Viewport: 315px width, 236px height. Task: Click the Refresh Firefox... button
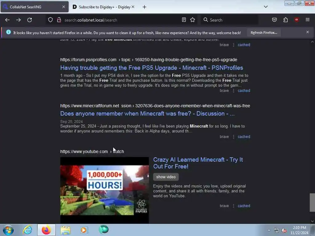point(264,33)
